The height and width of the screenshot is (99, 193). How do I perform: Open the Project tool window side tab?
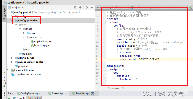coord(4,13)
